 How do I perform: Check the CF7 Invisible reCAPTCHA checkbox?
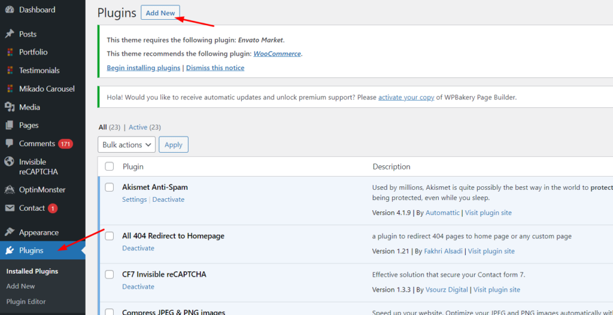pos(110,274)
